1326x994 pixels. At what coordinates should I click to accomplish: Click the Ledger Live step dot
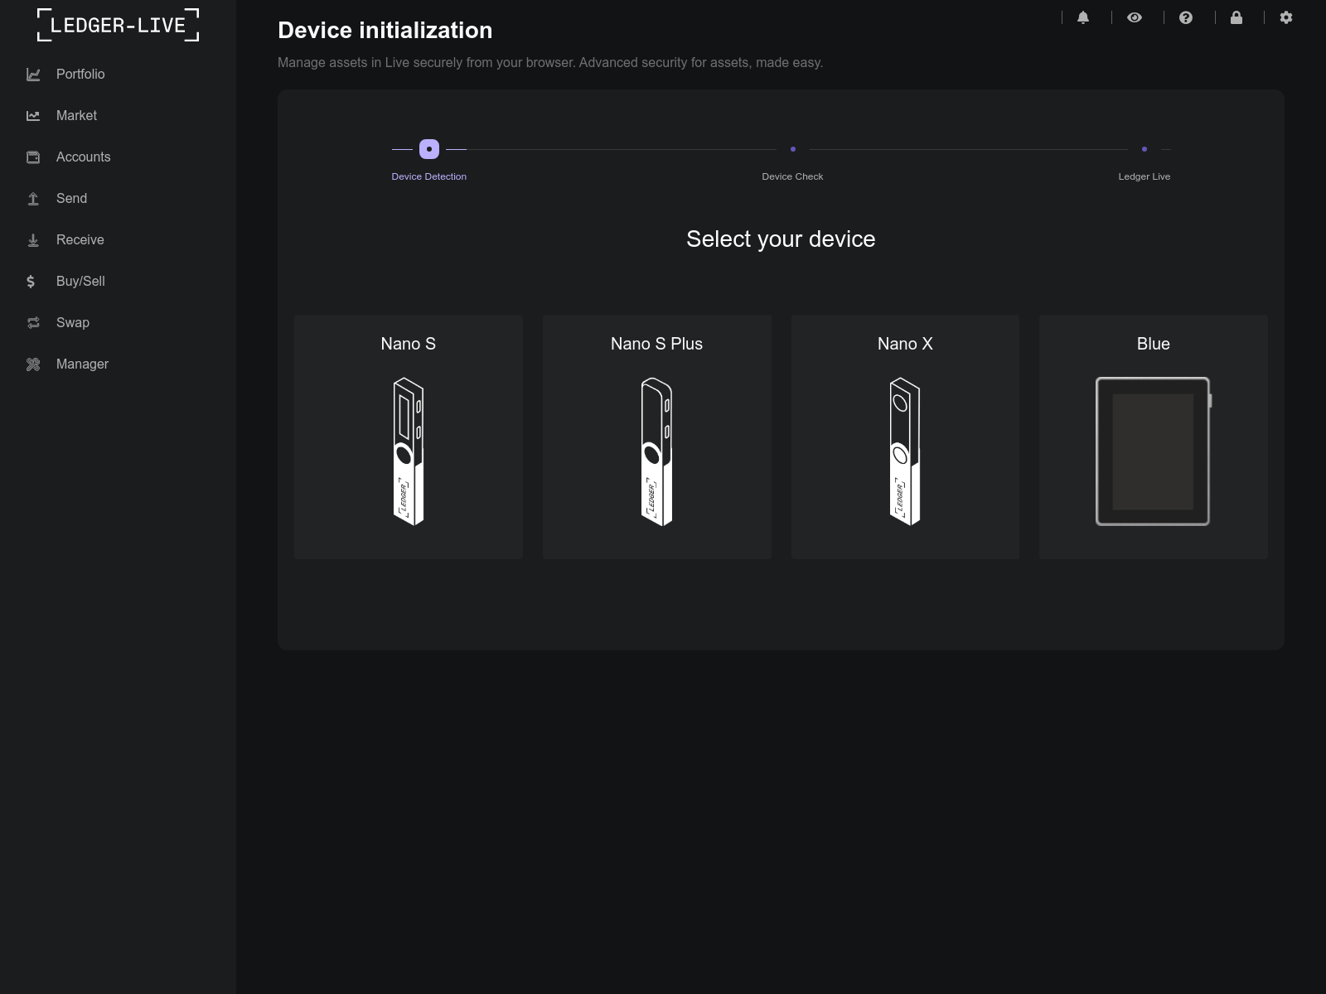tap(1145, 149)
